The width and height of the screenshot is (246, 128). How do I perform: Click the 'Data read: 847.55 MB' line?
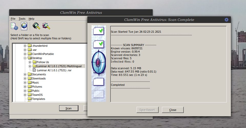[x=134, y=72]
